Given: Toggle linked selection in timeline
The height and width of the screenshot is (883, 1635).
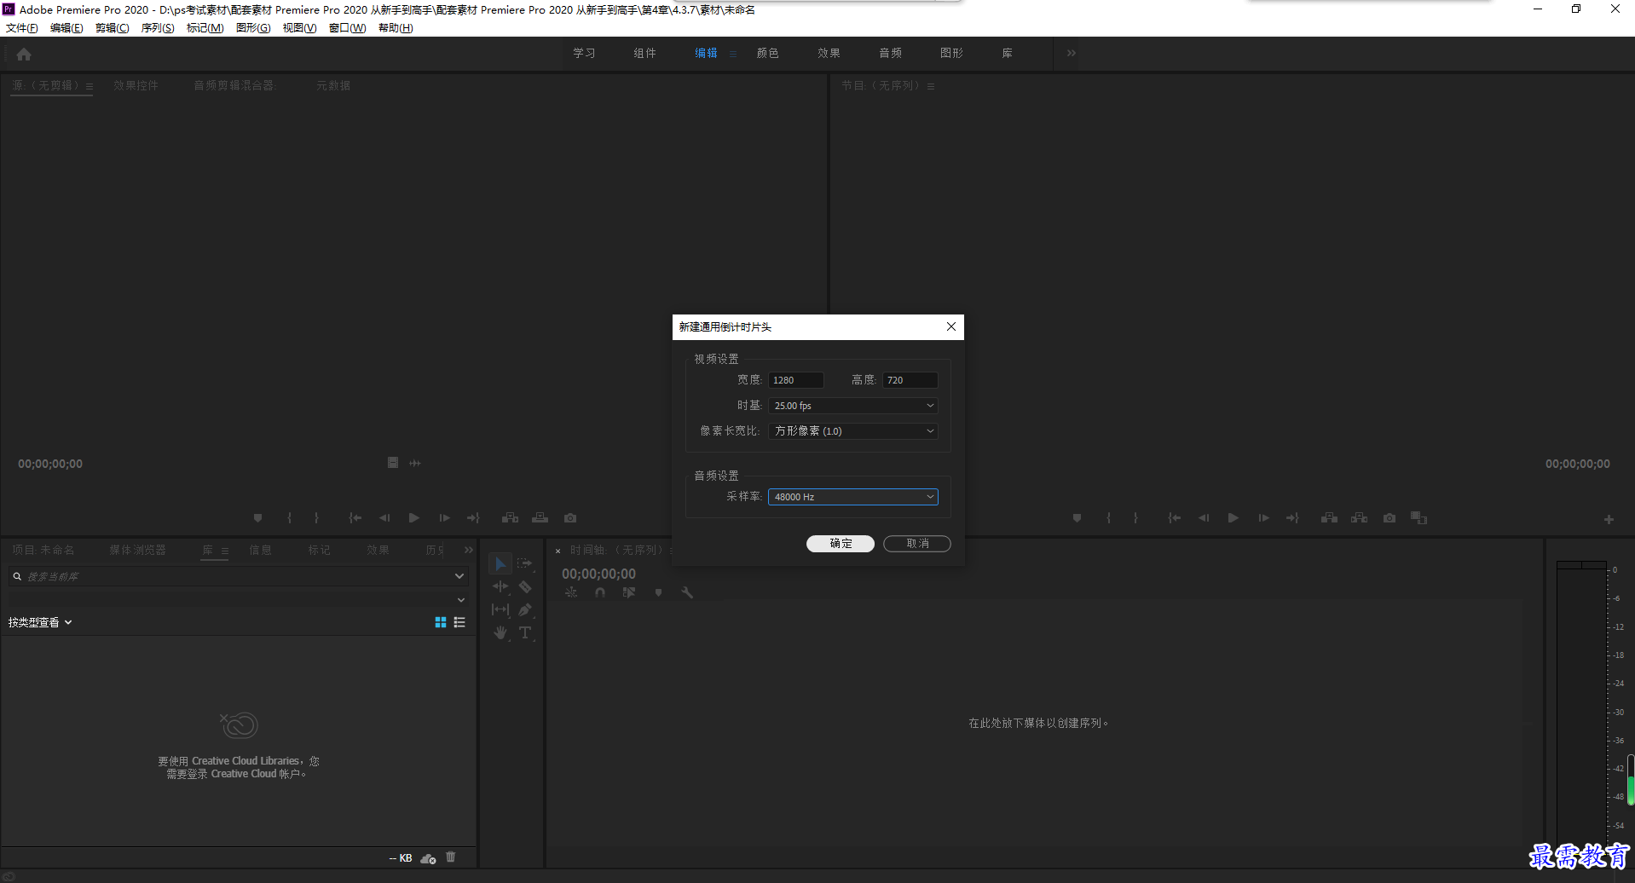Looking at the screenshot, I should point(629,592).
